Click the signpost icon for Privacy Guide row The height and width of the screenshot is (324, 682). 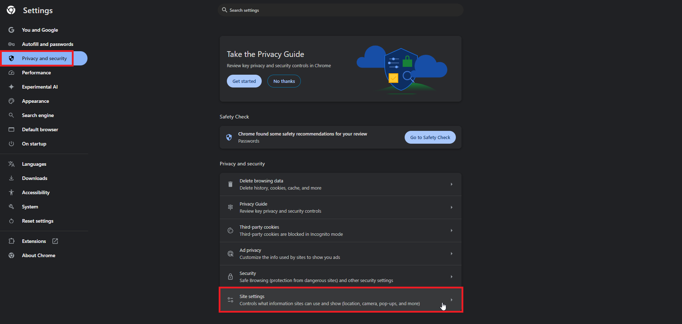point(230,207)
